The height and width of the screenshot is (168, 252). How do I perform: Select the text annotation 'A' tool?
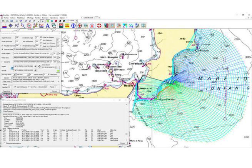click(47, 25)
